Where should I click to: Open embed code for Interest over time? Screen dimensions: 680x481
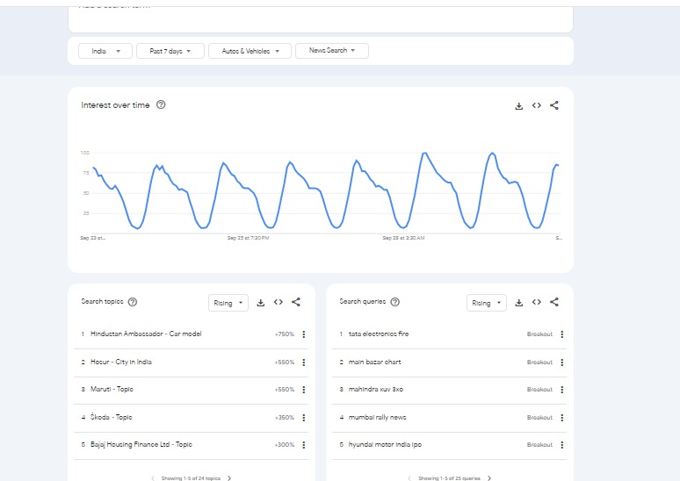point(537,105)
